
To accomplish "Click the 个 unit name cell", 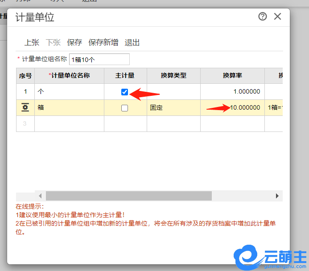I will [x=69, y=91].
